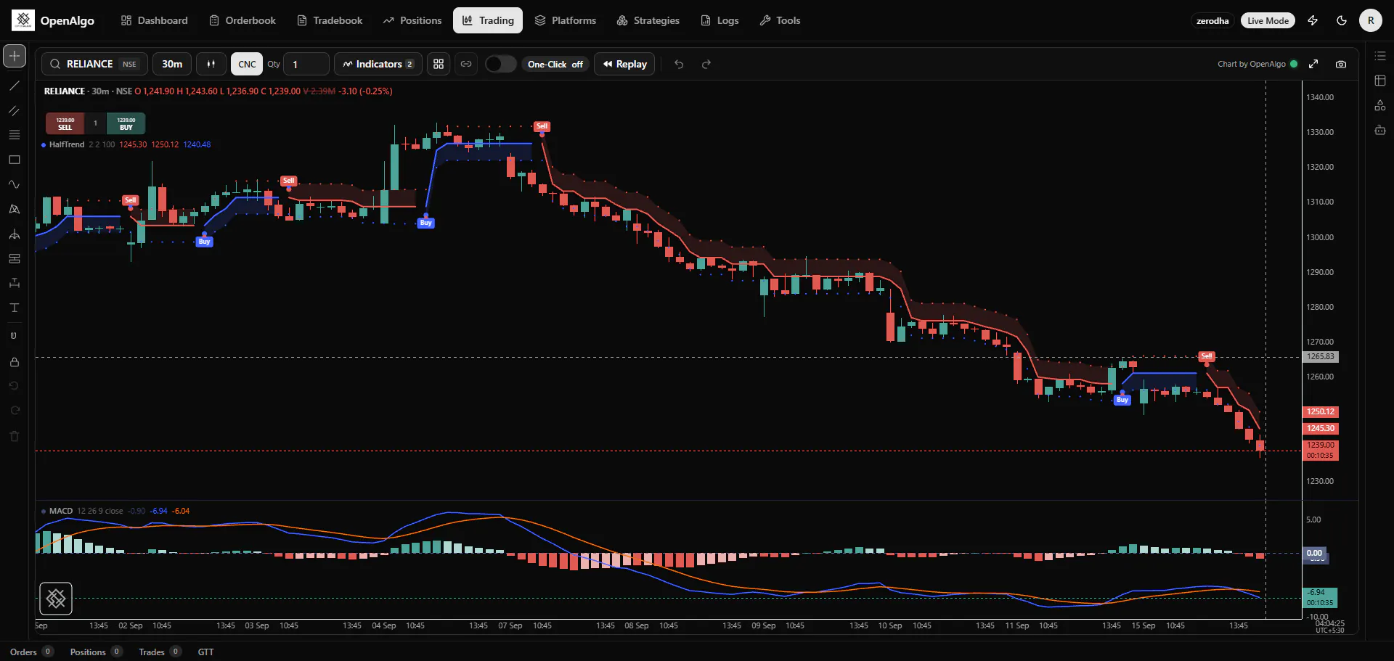Select the price measure tool
The image size is (1394, 661).
pyautogui.click(x=14, y=283)
